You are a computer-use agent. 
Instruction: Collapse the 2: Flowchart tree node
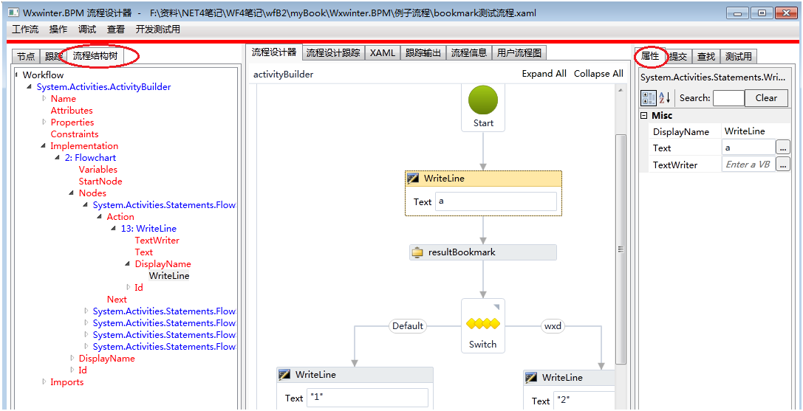coord(58,158)
